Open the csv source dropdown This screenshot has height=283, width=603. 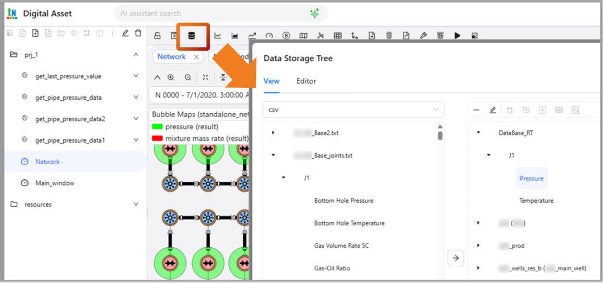pos(353,110)
